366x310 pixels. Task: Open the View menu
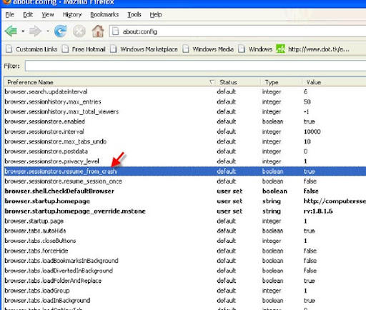tap(48, 14)
